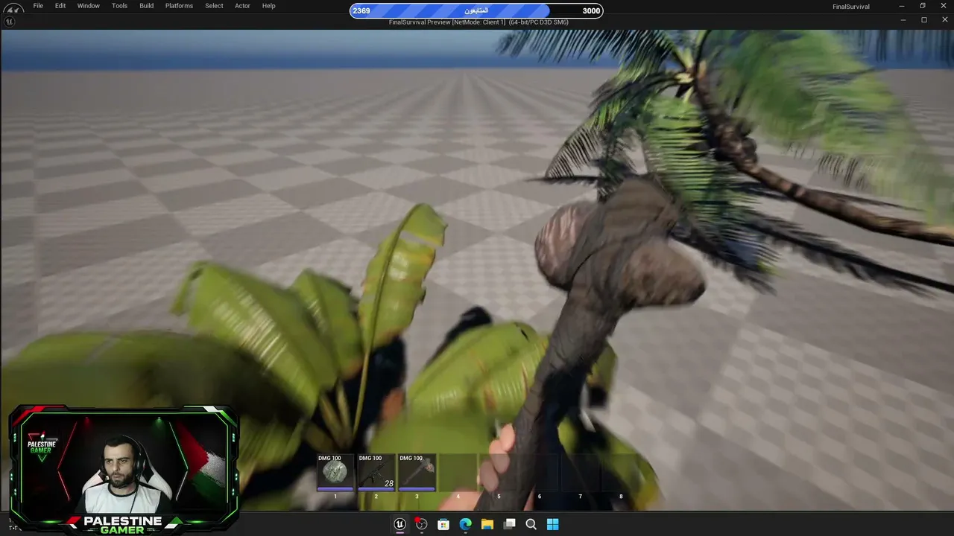Open the Platforms menu
Screen dimensions: 954x536
[x=179, y=6]
